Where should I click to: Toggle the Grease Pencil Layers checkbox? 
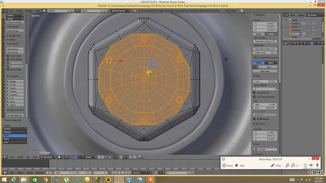pos(257,57)
